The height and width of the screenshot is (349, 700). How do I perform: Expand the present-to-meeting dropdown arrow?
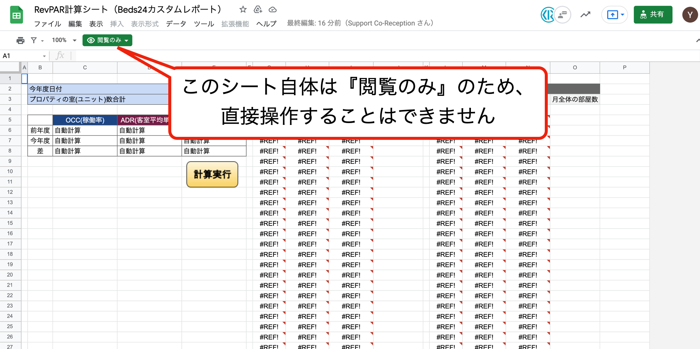coord(622,15)
